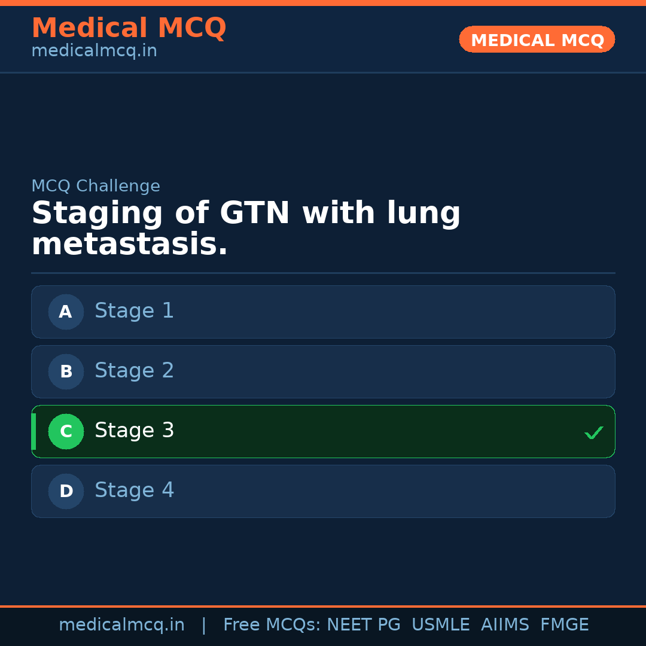Open the medicalmcq.in link in the footer
Screen dimensions: 646x646
pos(122,624)
